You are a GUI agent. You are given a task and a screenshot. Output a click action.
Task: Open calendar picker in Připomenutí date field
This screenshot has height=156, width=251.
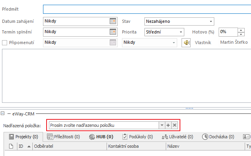coord(113,43)
